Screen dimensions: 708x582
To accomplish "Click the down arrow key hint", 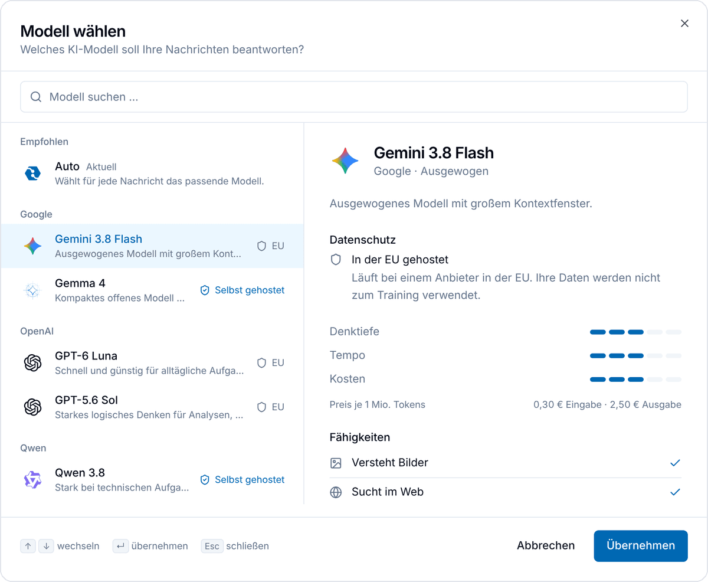I will [x=46, y=546].
